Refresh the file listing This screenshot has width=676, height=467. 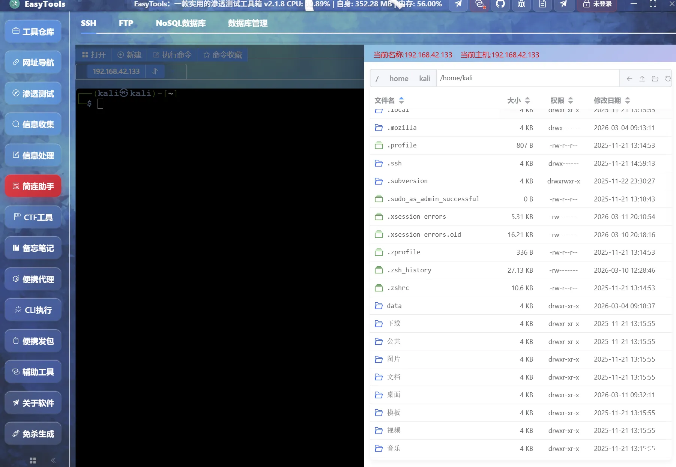668,78
